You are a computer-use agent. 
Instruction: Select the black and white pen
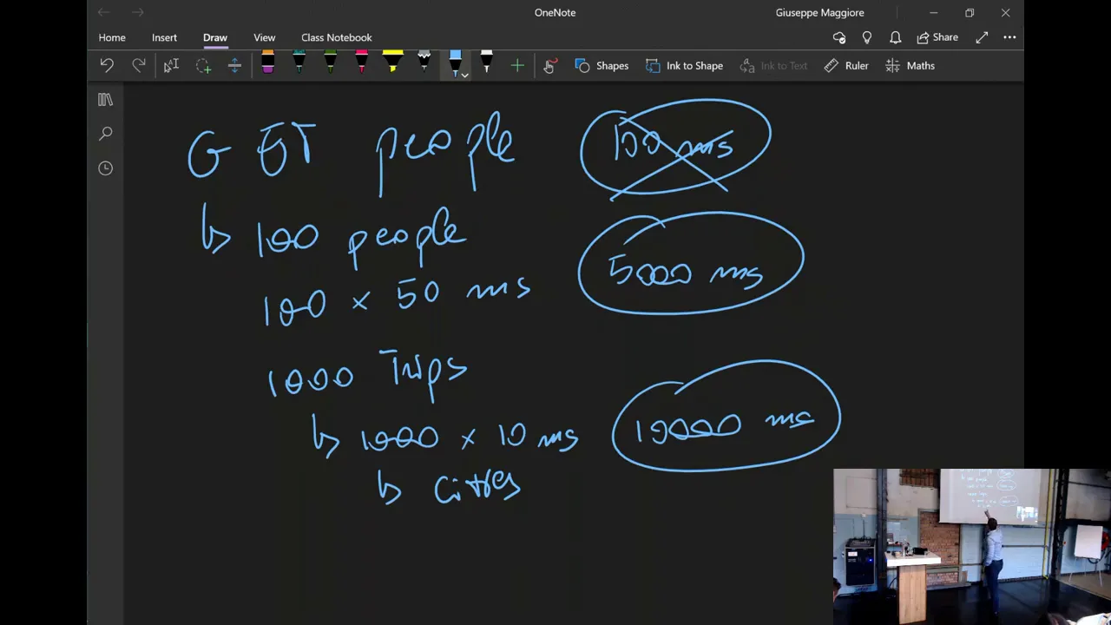[x=486, y=62]
